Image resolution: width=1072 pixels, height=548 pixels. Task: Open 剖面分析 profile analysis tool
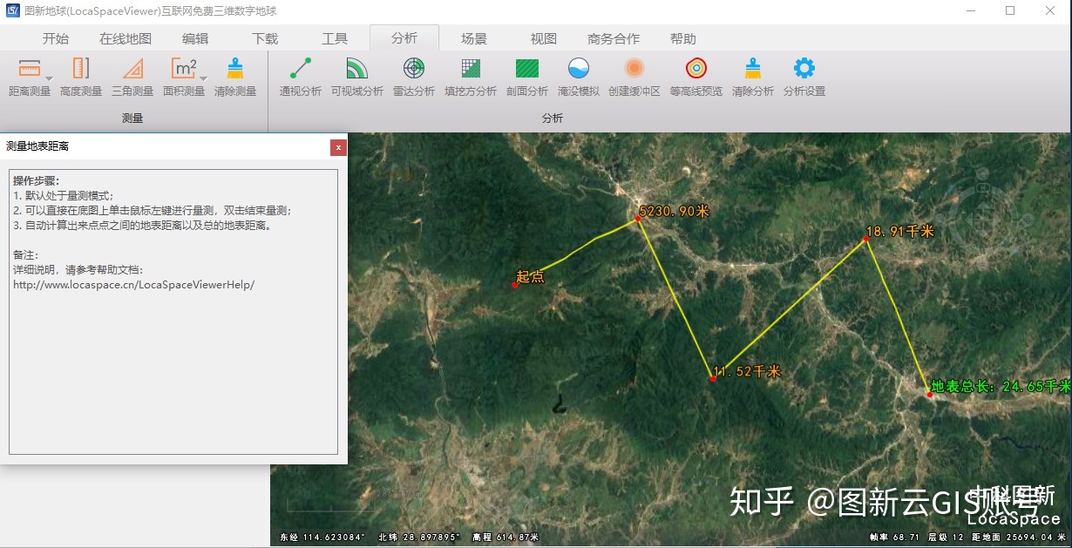(x=527, y=77)
